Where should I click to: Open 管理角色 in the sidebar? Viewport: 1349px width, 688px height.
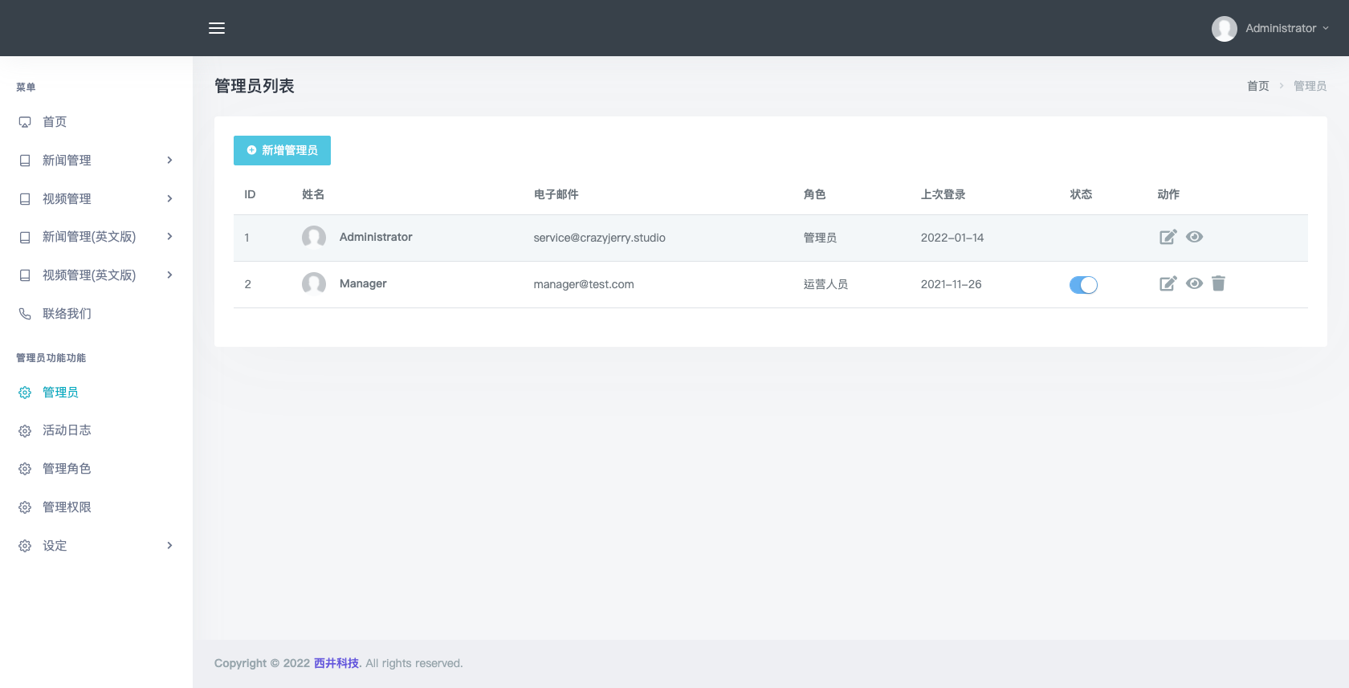67,469
